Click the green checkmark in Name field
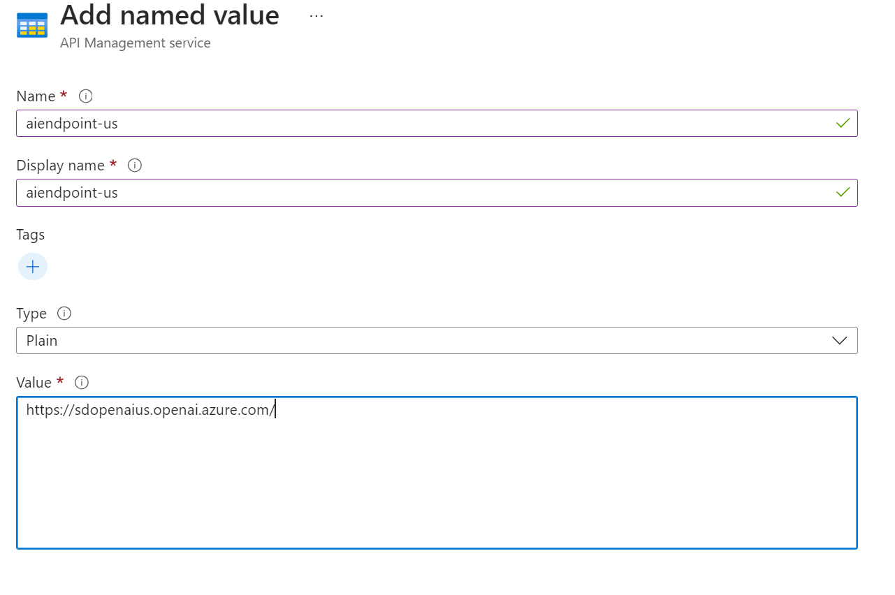The height and width of the screenshot is (595, 895). click(843, 123)
